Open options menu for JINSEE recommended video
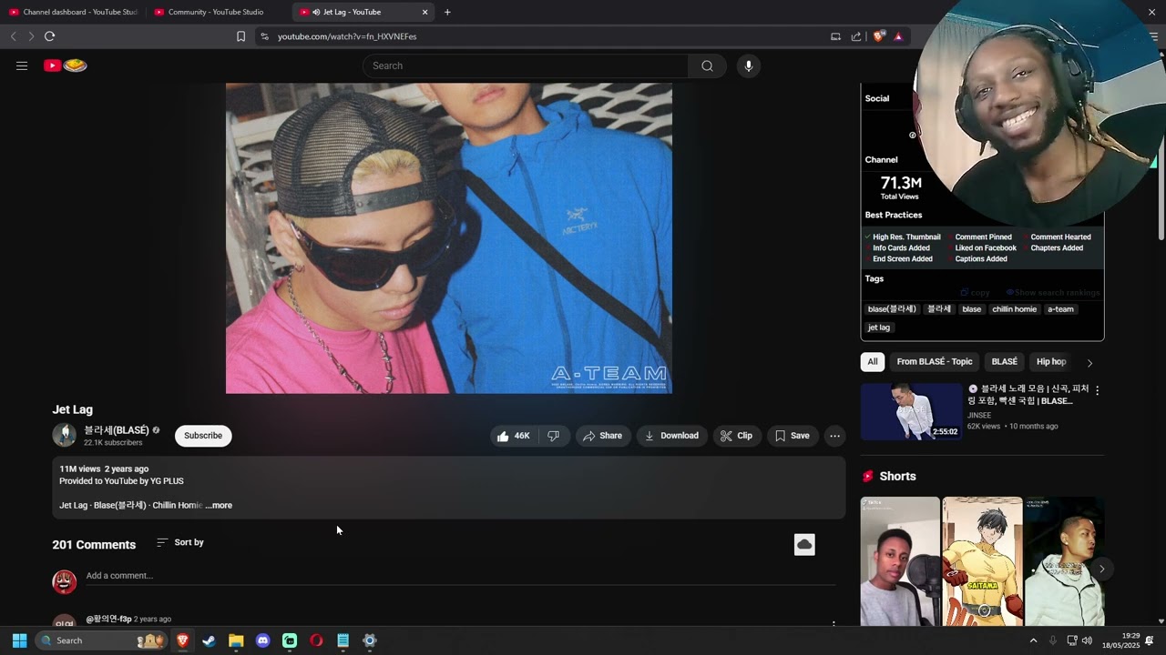 tap(1097, 390)
